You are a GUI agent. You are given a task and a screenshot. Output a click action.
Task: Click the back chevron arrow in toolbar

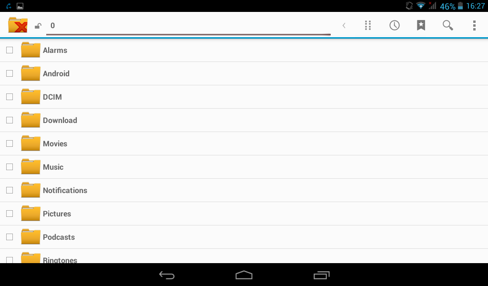tap(344, 26)
